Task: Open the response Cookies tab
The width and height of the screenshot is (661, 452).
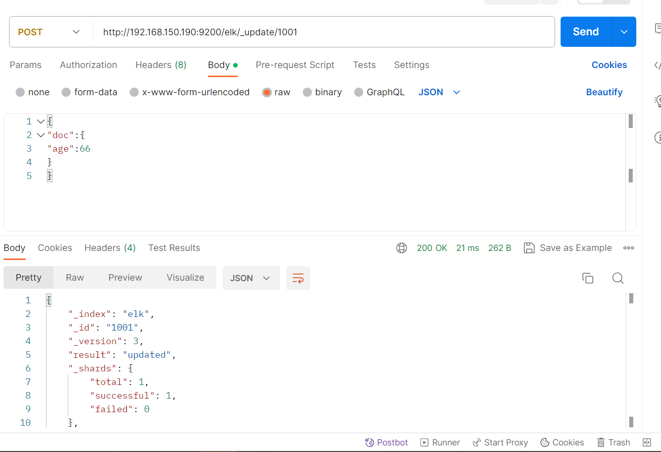Action: coord(55,248)
